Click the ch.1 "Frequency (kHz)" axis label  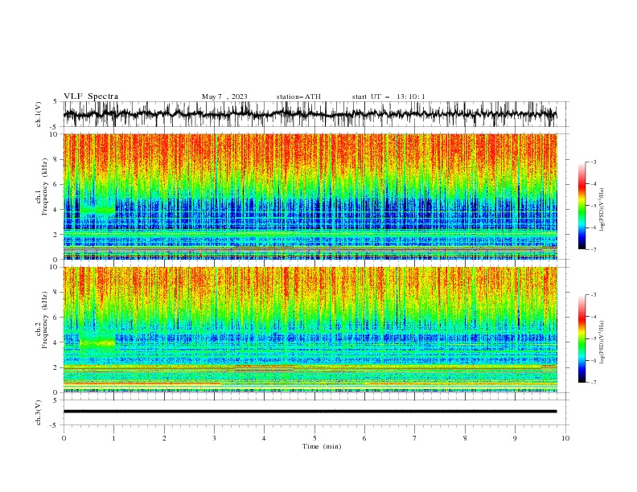pyautogui.click(x=44, y=187)
